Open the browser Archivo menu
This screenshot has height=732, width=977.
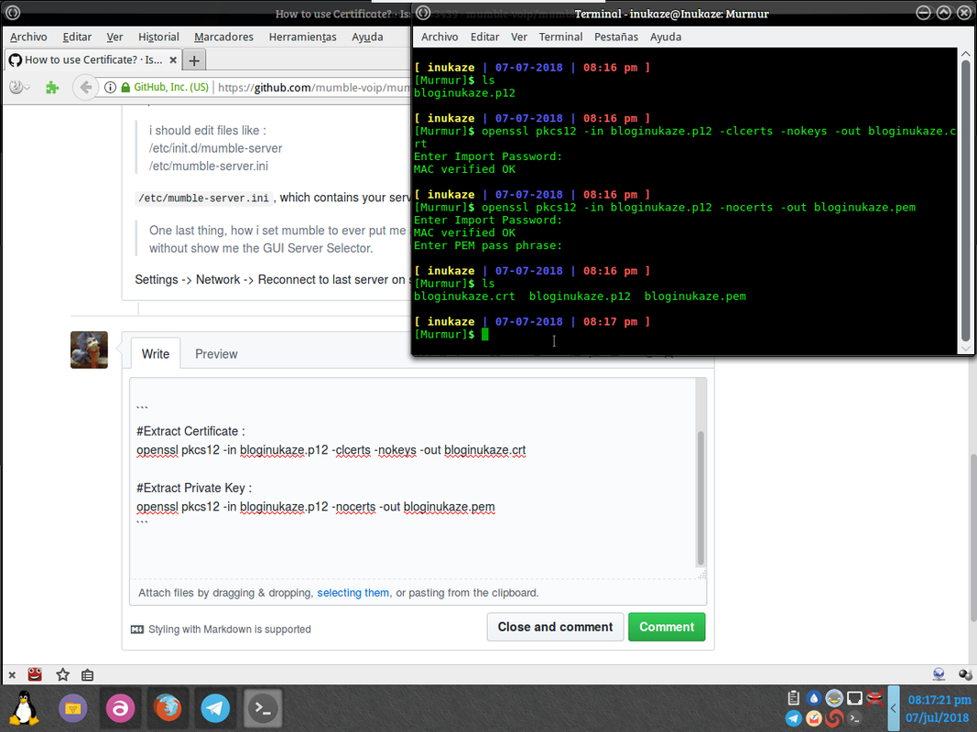click(x=28, y=37)
